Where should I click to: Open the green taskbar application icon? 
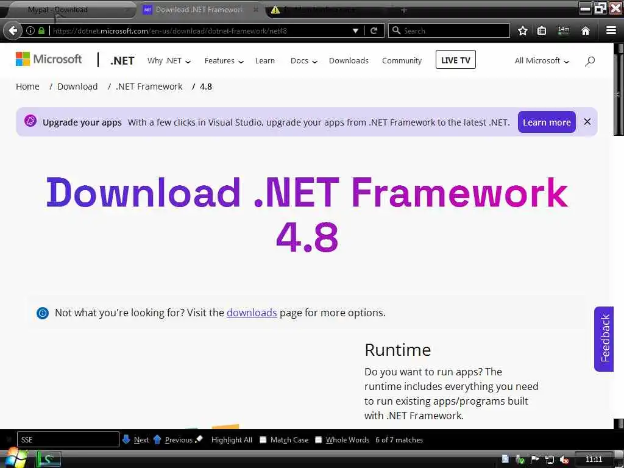49,459
